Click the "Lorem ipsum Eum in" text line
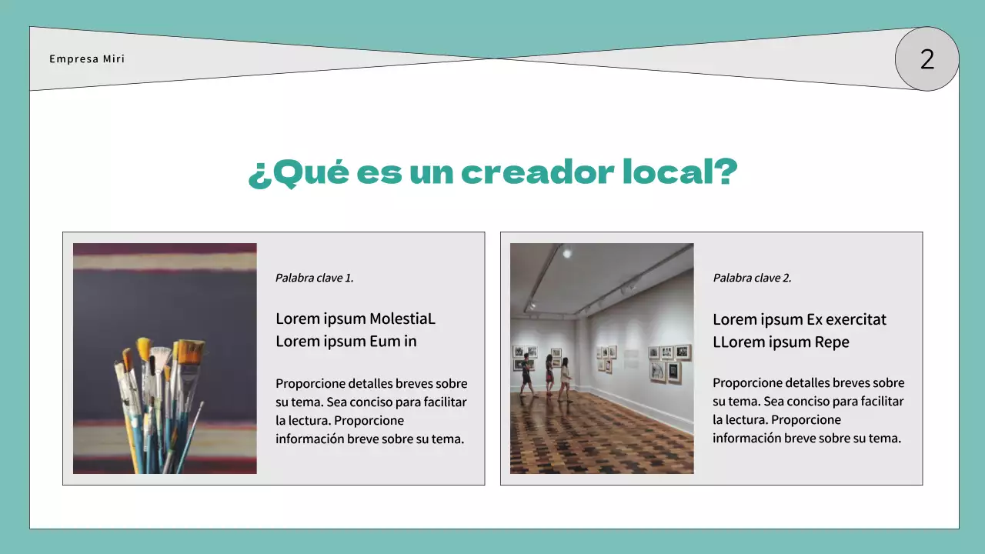The height and width of the screenshot is (554, 985). click(346, 342)
